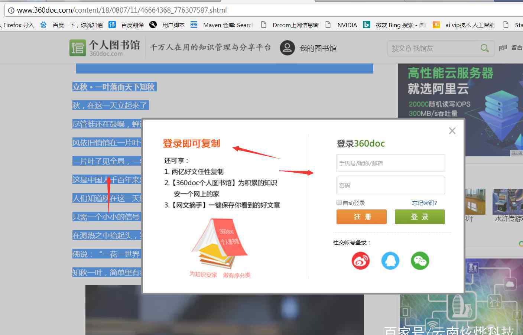Open the 百度翻译 bookmark icon
Viewport: 523px width, 335px height.
112,25
